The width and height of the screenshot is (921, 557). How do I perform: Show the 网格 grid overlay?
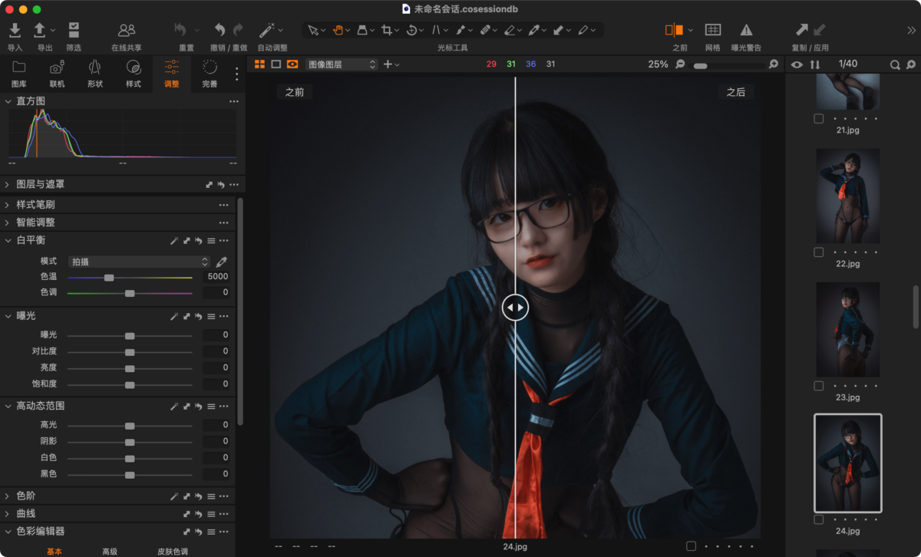712,30
